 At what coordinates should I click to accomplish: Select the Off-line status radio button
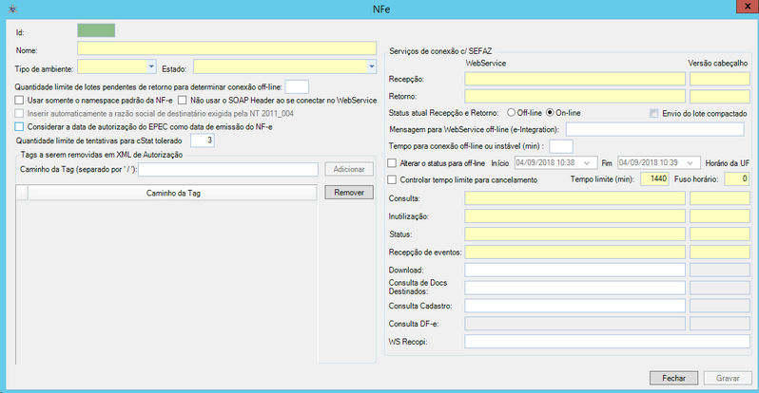pyautogui.click(x=512, y=113)
